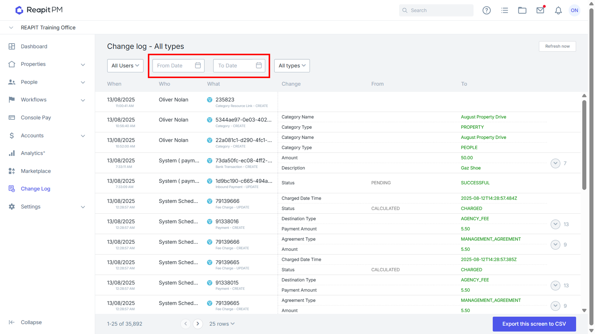Go to the next page arrow
595x334 pixels.
point(198,324)
